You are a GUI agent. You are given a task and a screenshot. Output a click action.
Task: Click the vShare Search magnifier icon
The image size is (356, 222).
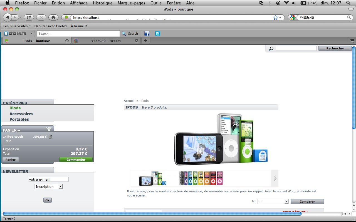point(124,34)
